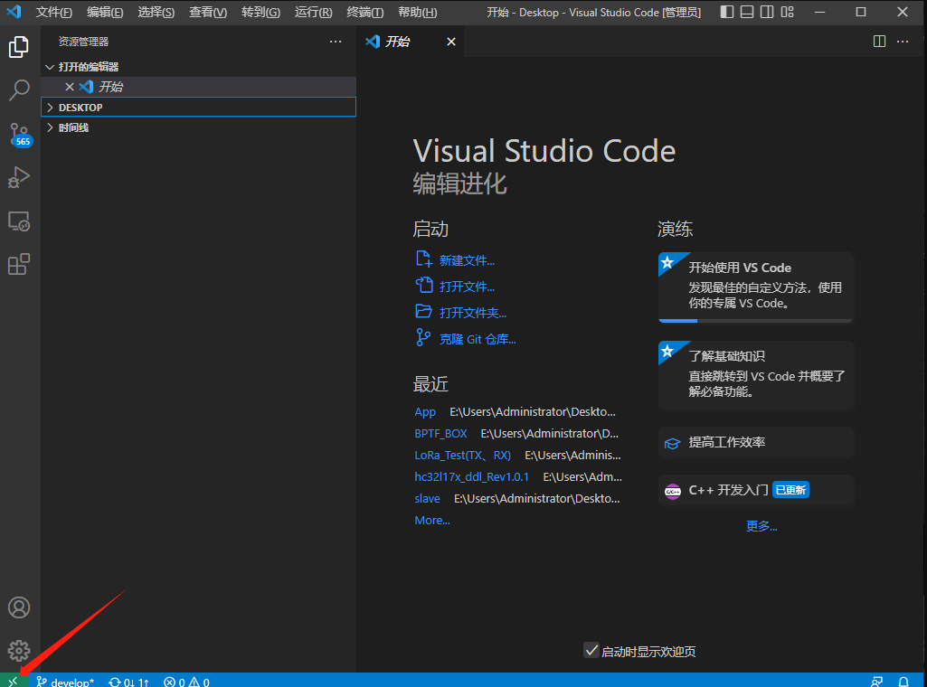Open the 开始使用 VS Code walkthrough
Viewport: 927px width, 687px height.
pos(755,287)
